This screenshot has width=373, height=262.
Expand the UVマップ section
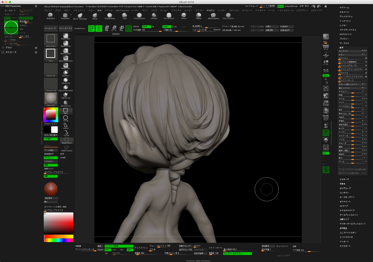coord(344,206)
